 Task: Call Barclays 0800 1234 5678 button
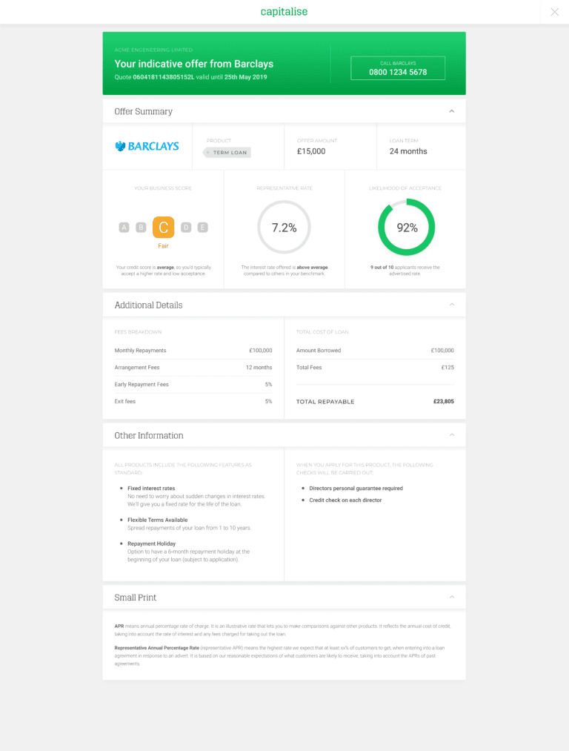pos(398,68)
